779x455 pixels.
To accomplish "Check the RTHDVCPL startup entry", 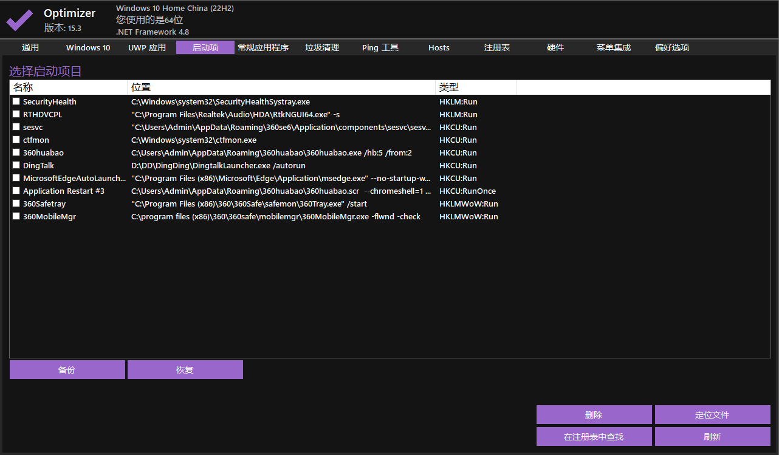I will (16, 114).
